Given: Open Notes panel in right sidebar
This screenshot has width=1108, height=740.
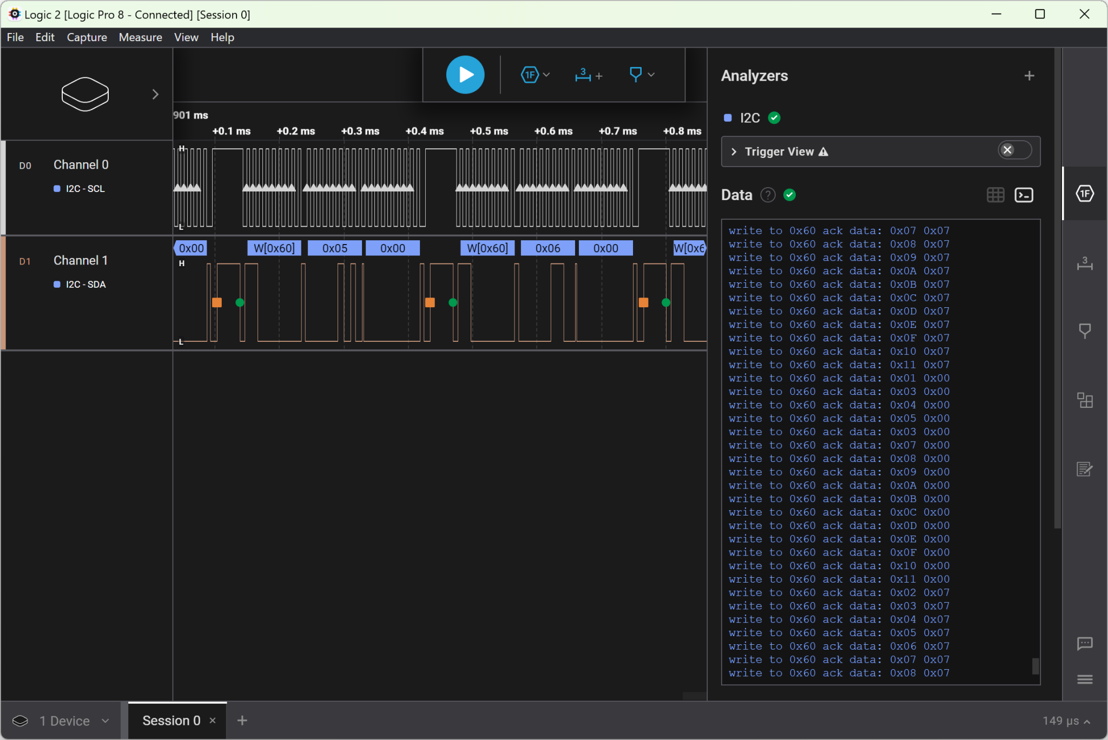Looking at the screenshot, I should [x=1084, y=468].
